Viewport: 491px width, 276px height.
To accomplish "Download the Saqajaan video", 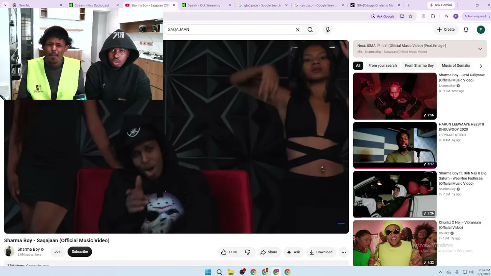I will (x=321, y=252).
